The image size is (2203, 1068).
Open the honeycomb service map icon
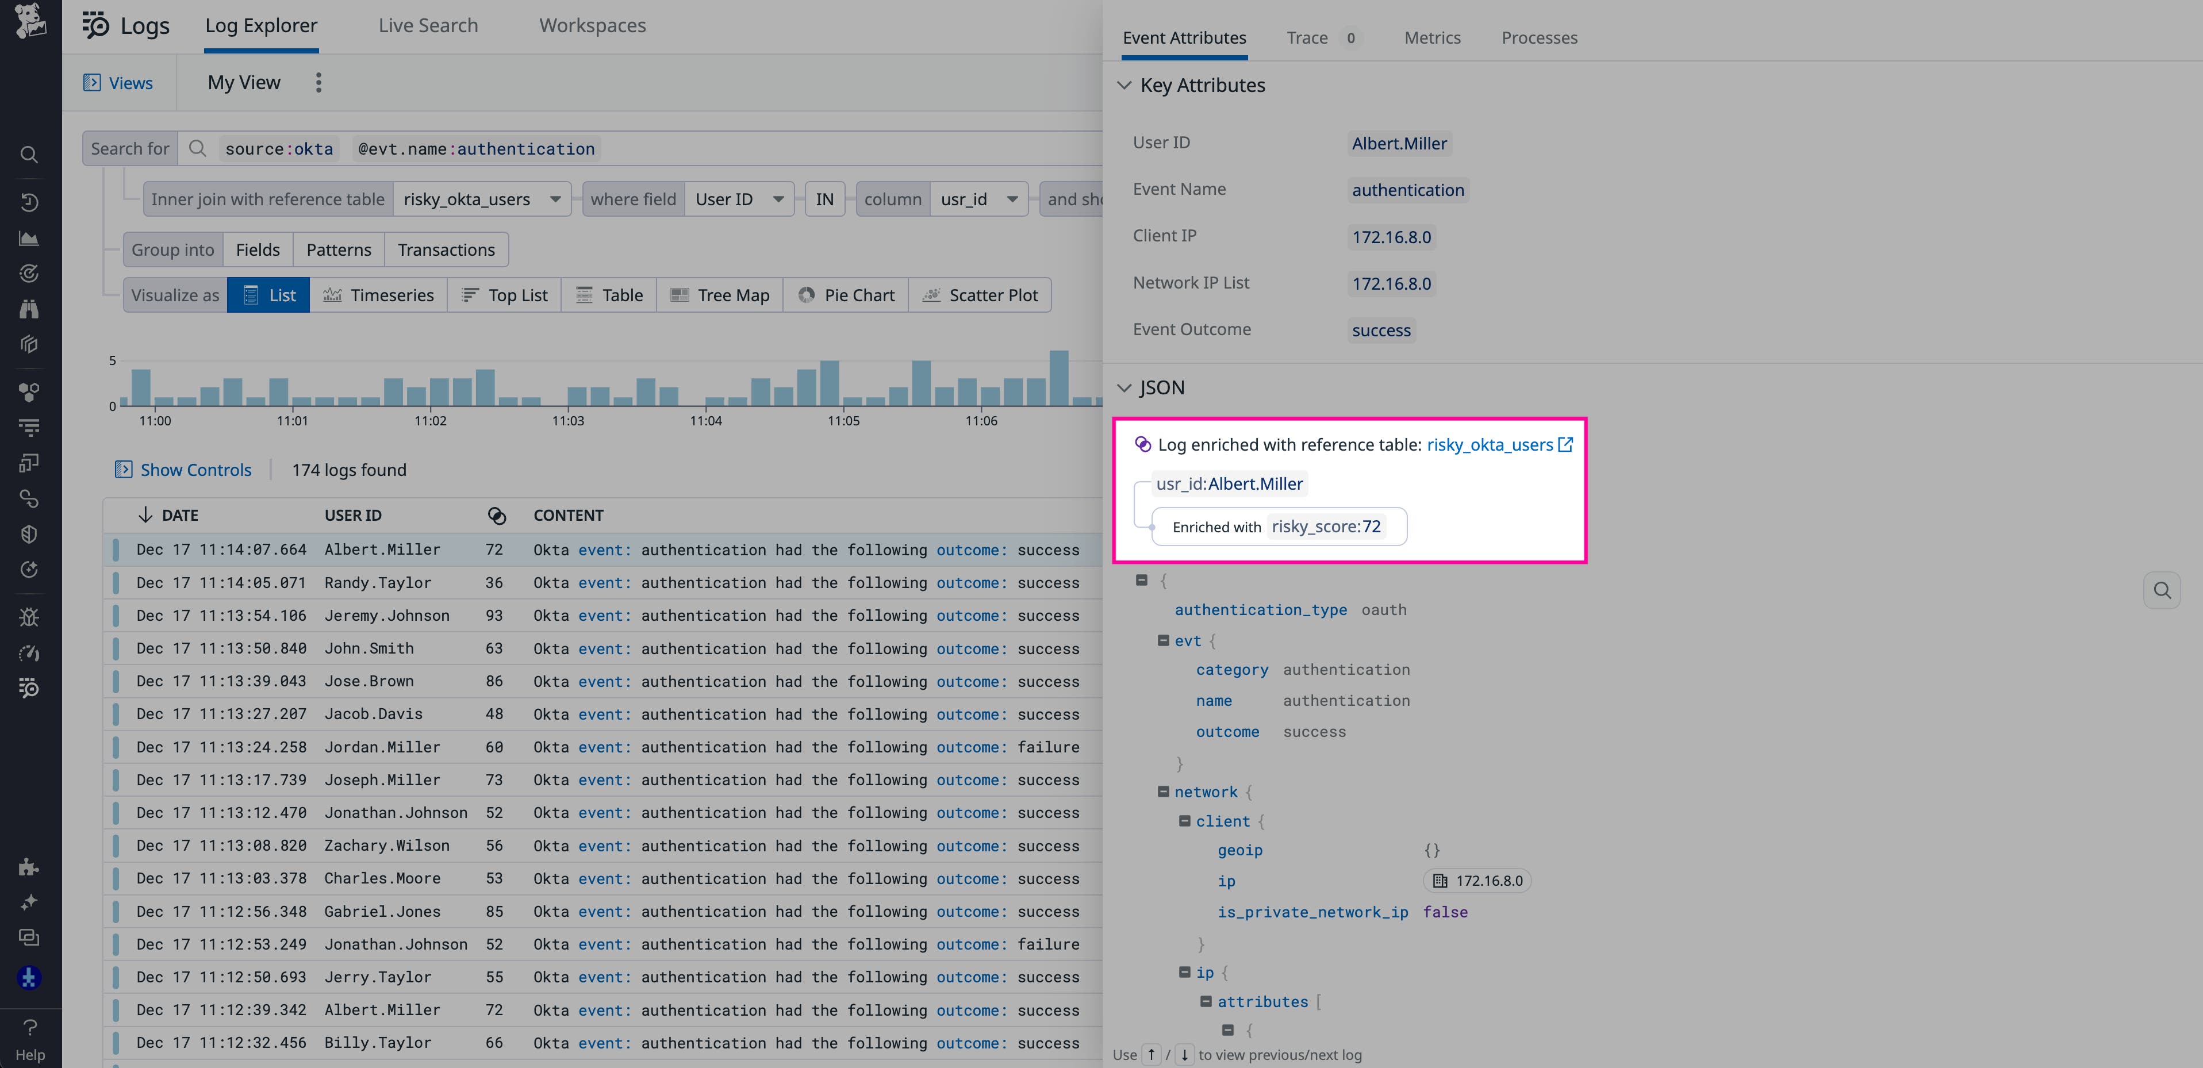[28, 393]
